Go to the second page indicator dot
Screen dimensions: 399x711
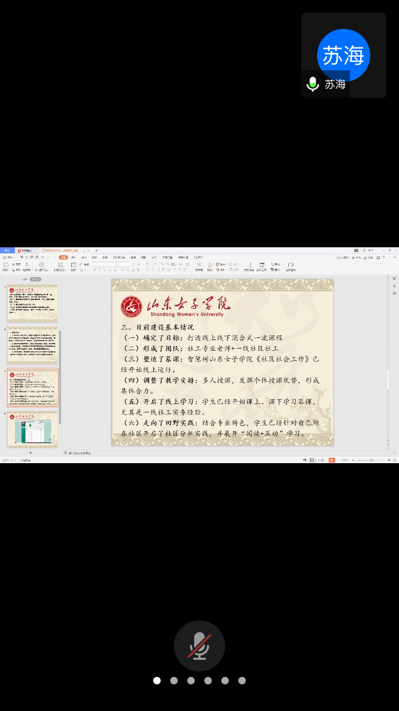[x=174, y=681]
